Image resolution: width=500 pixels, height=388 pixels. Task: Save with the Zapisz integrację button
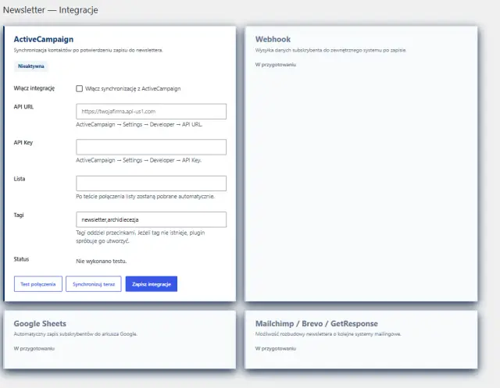[x=152, y=284]
